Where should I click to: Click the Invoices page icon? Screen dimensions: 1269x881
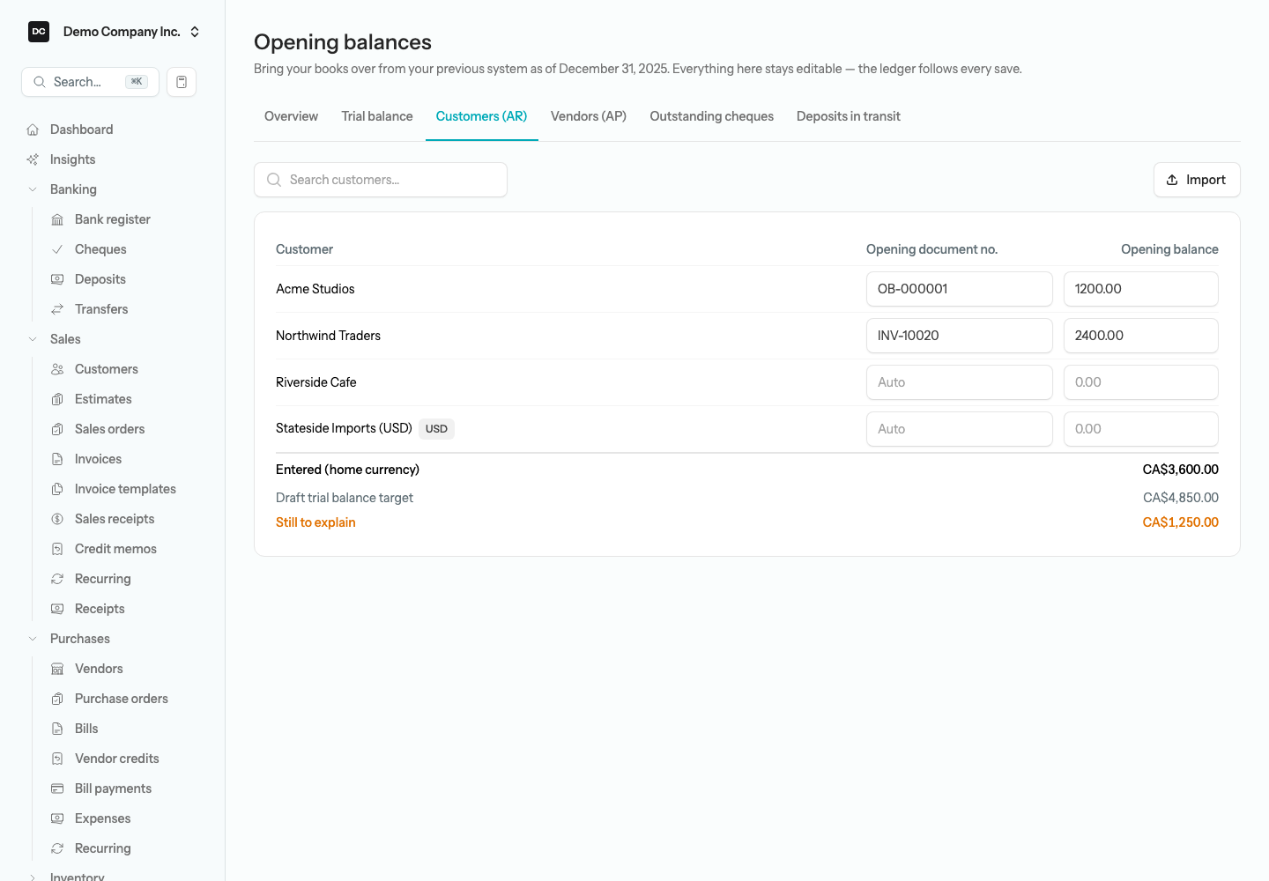(x=57, y=459)
